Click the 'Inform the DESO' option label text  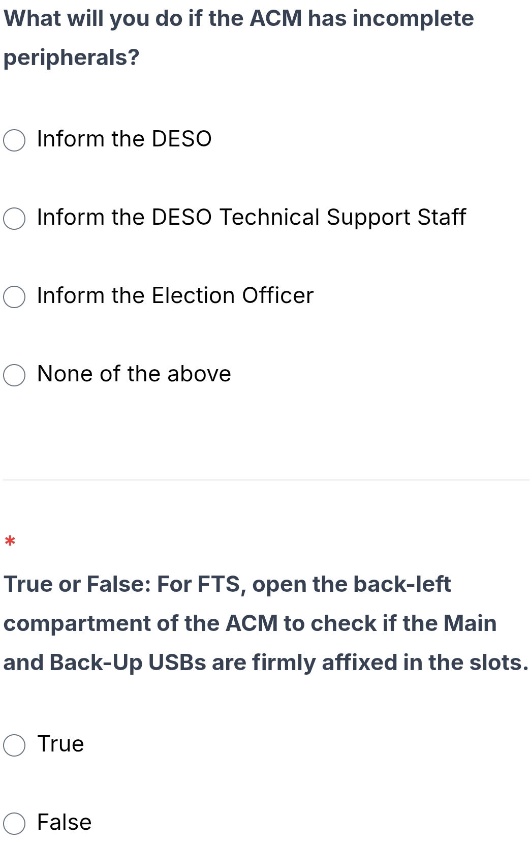click(124, 139)
